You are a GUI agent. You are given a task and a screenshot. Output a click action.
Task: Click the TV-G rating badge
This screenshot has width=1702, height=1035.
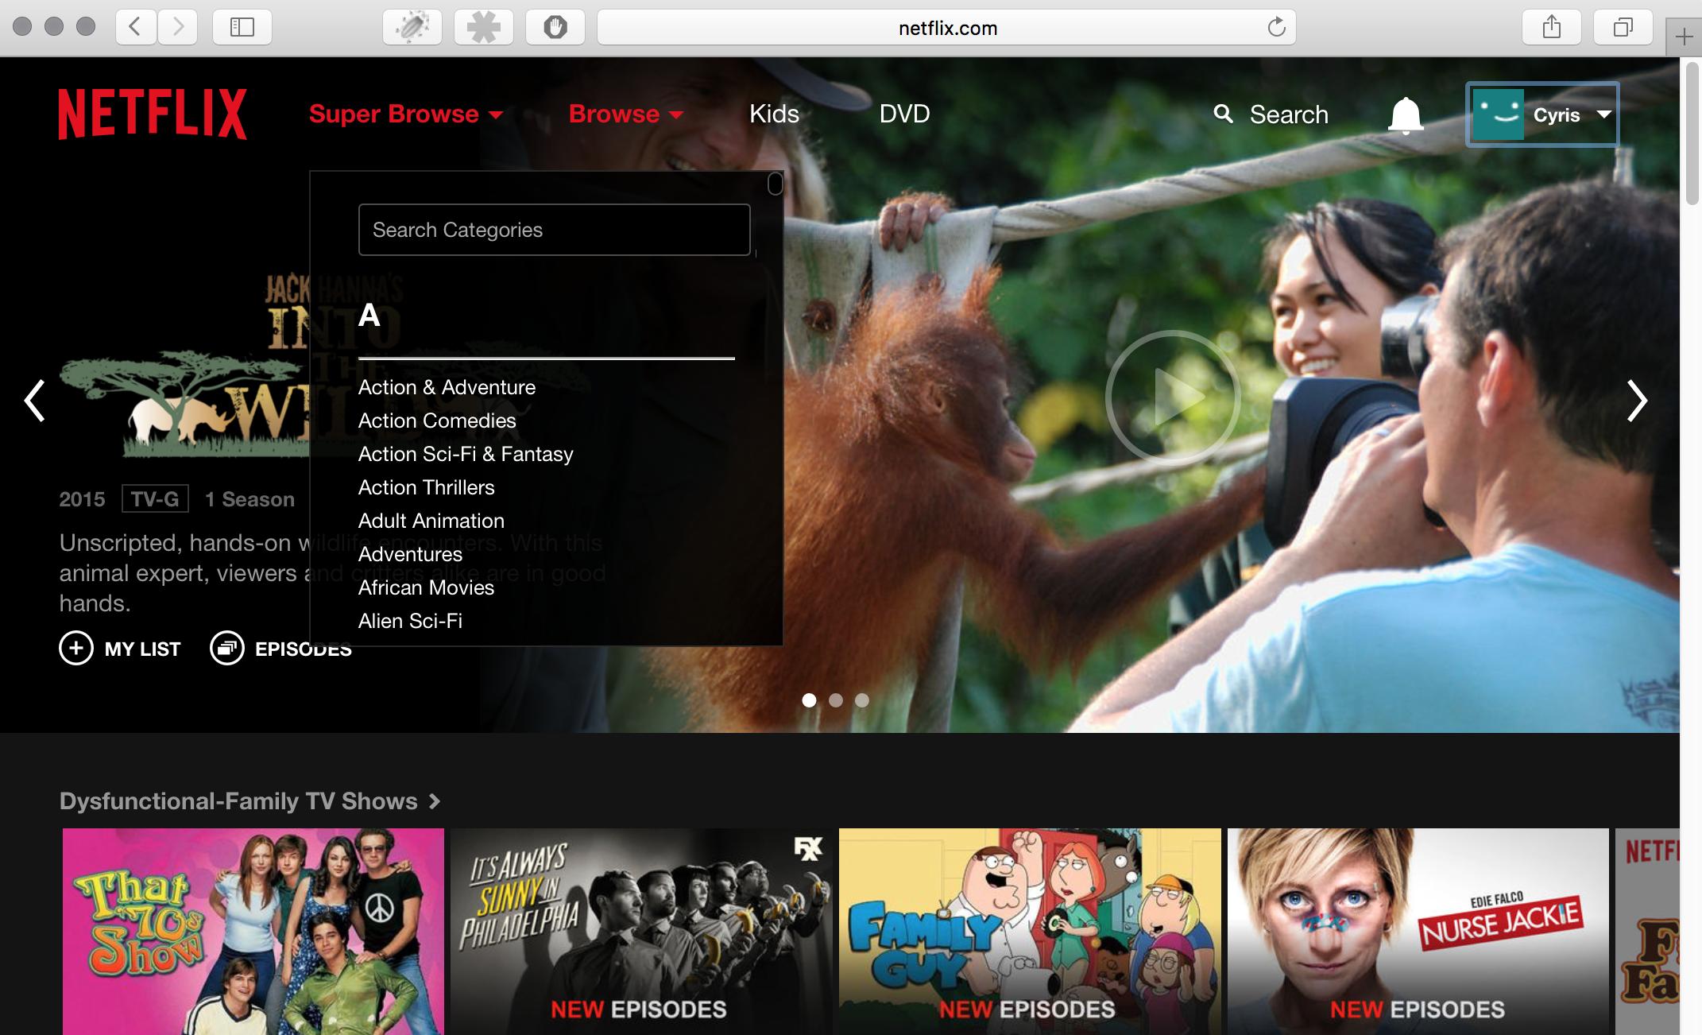point(155,499)
